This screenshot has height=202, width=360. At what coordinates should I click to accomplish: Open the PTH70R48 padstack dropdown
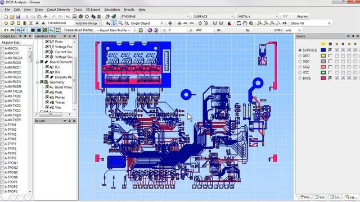pyautogui.click(x=187, y=16)
